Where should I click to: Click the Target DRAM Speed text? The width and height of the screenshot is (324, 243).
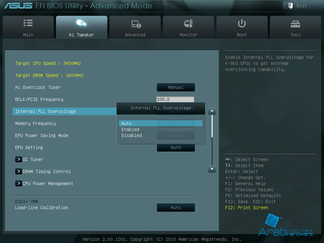pyautogui.click(x=49, y=75)
